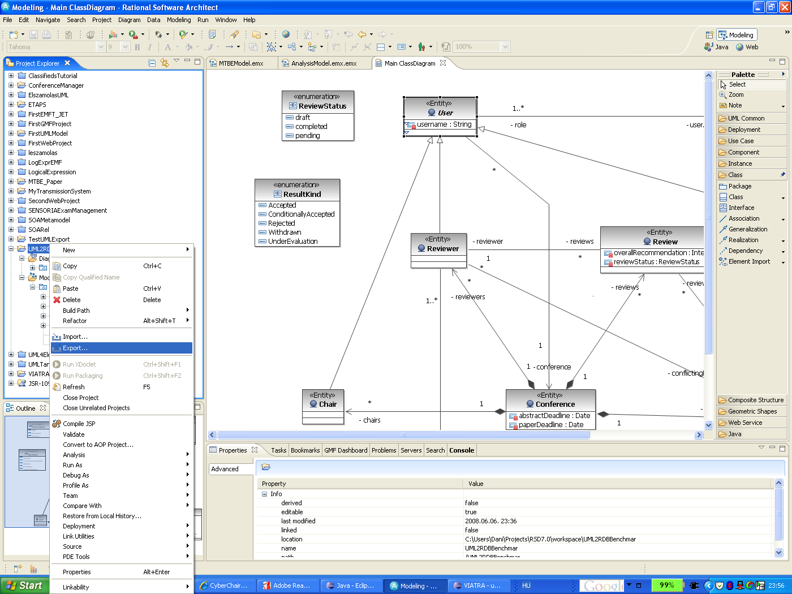Click the CyberChair taskbar button

(224, 586)
